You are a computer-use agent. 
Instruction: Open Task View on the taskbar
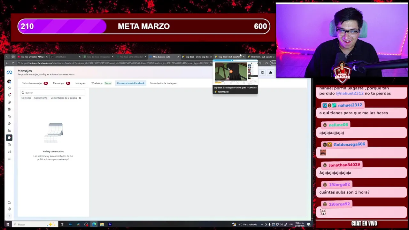tap(62, 225)
